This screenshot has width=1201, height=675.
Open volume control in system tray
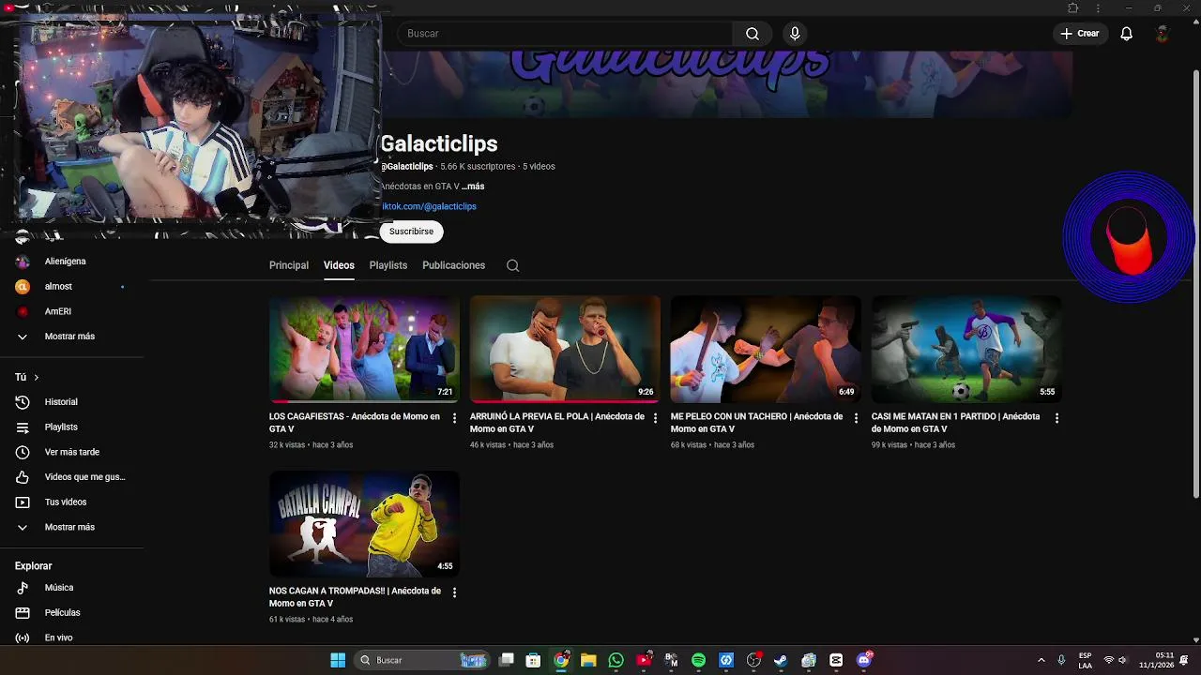pyautogui.click(x=1122, y=660)
